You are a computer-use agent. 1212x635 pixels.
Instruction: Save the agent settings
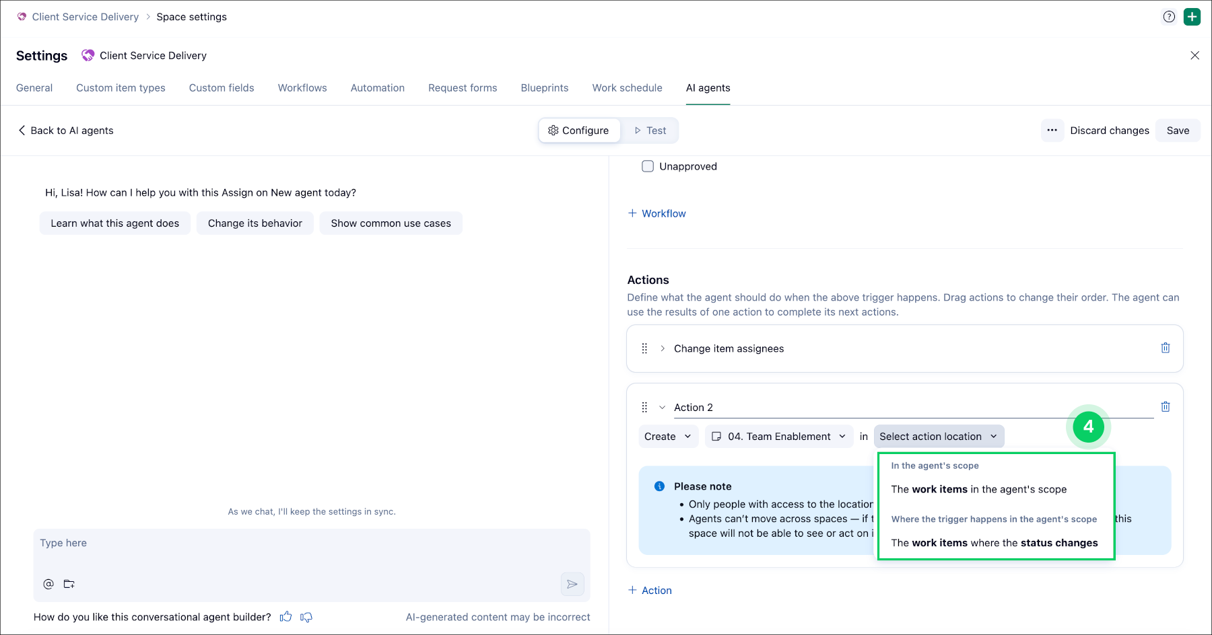point(1178,130)
